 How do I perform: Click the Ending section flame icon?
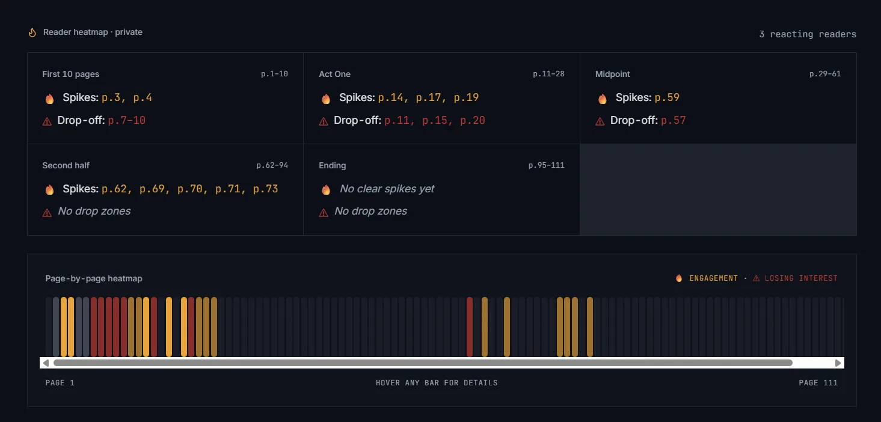[x=326, y=190]
